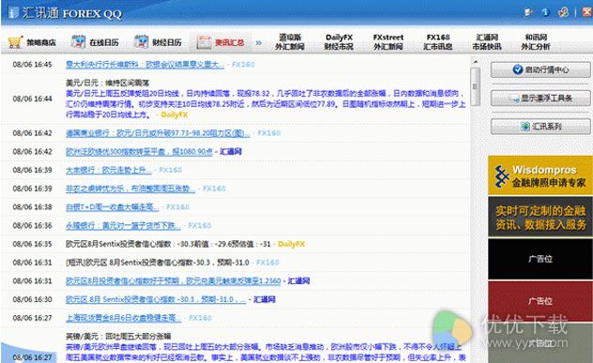Click the 显示漂浮工具条 button

point(540,98)
